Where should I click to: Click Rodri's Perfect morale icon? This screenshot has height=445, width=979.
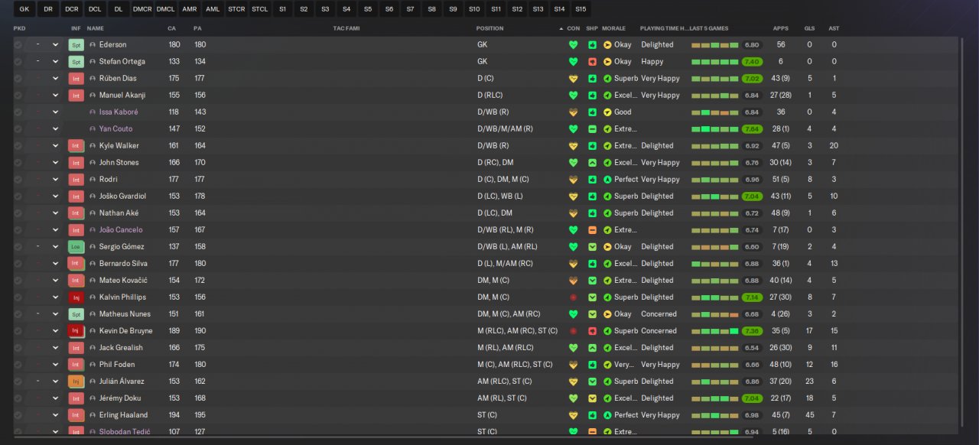(607, 179)
